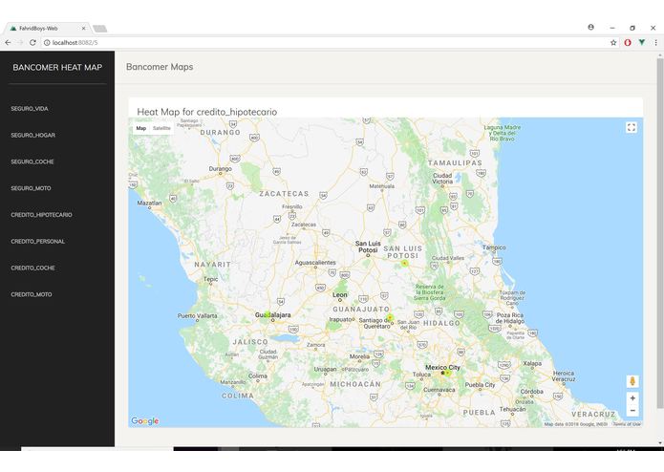Select the Map view type
The width and height of the screenshot is (664, 472).
click(141, 128)
